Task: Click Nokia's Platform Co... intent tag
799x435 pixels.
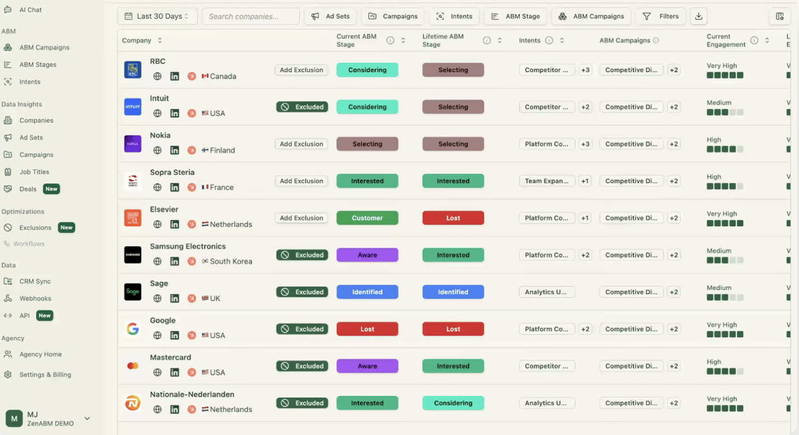Action: pyautogui.click(x=547, y=144)
